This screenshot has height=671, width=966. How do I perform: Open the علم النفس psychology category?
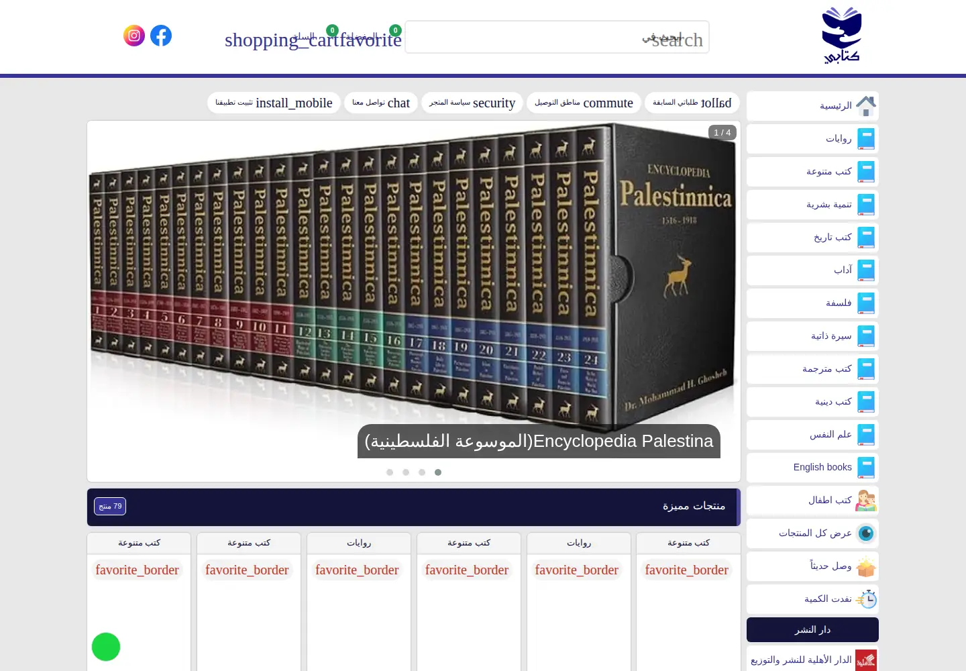pos(812,435)
